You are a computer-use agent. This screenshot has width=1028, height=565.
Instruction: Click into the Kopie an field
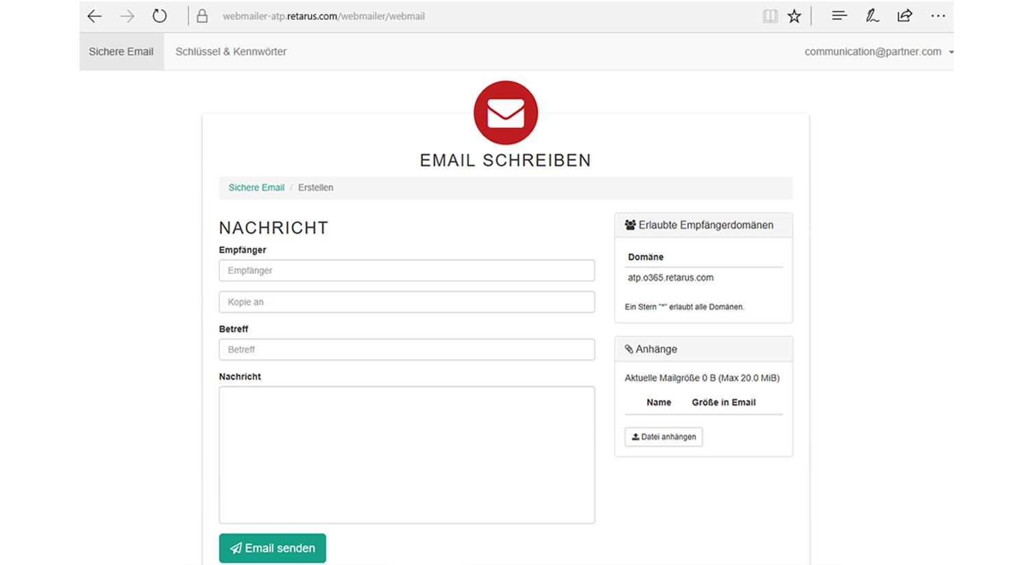(x=407, y=302)
